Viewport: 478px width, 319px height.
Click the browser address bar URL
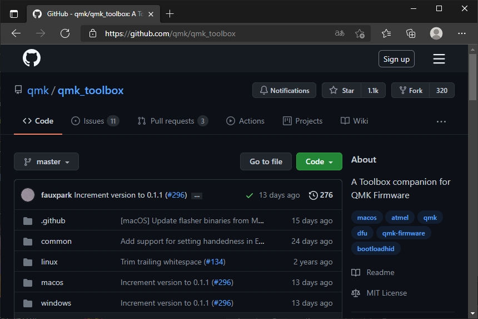coord(170,33)
